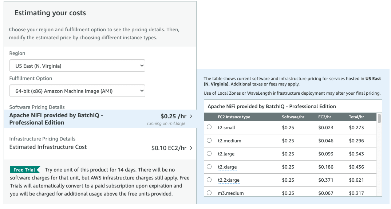Open the t2.2xlarge instance type link
This screenshot has height=209, width=391.
click(229, 180)
